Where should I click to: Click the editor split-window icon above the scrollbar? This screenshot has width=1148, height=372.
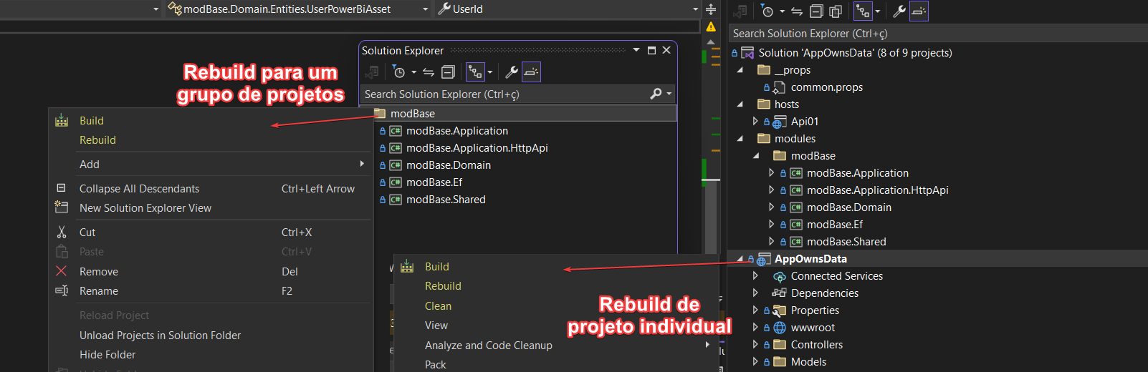coord(711,9)
